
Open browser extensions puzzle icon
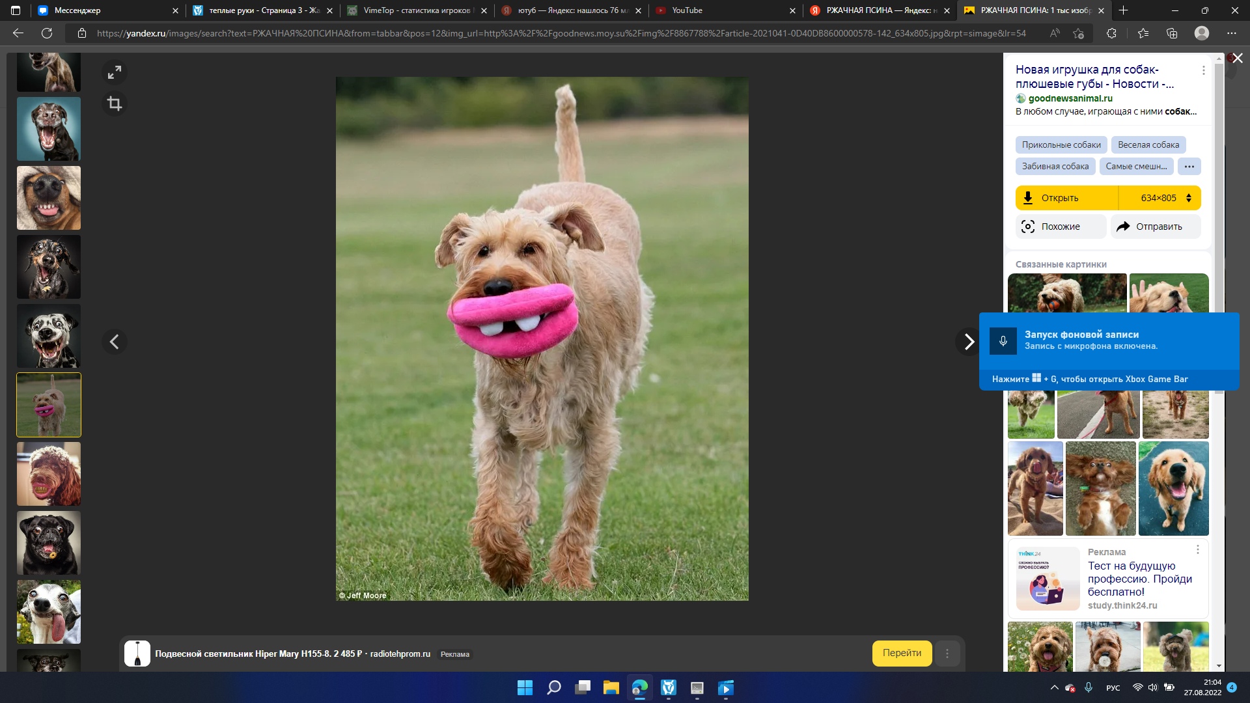tap(1111, 33)
